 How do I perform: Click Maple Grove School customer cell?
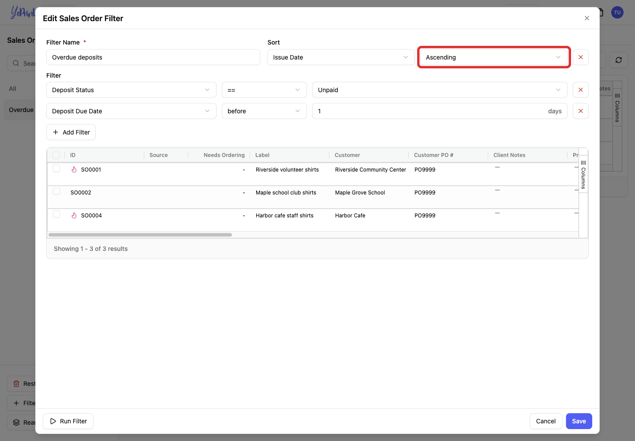tap(360, 193)
